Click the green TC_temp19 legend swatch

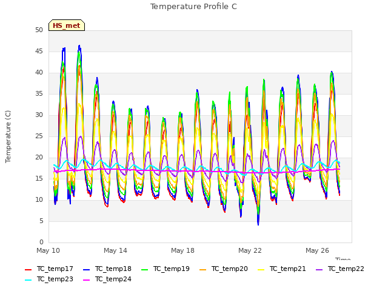click(x=144, y=269)
